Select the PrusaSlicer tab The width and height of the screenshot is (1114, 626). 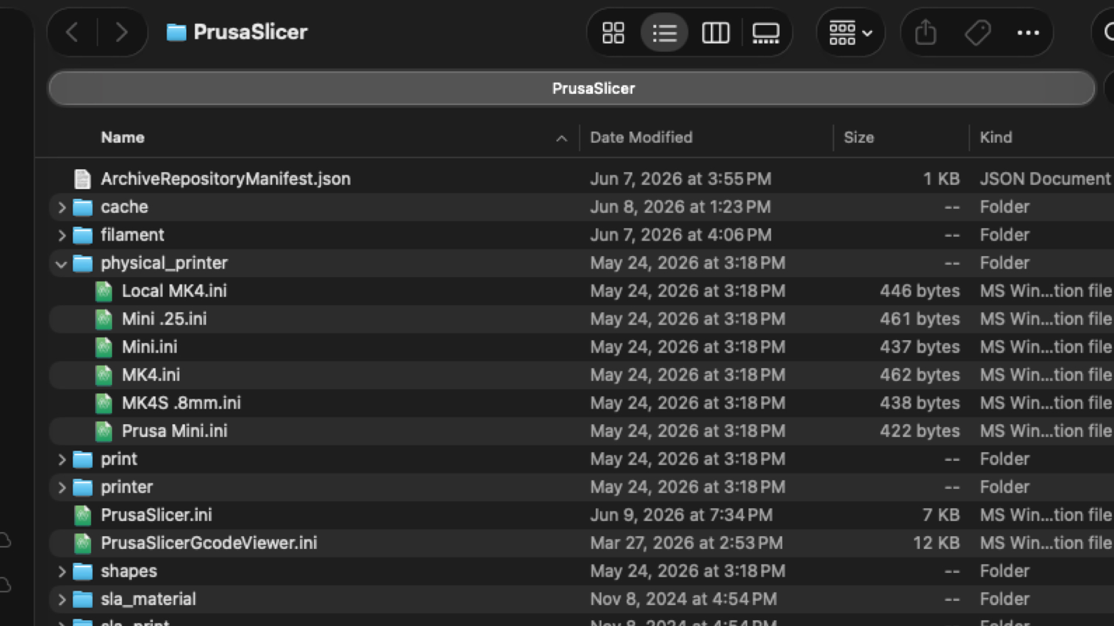pos(572,89)
